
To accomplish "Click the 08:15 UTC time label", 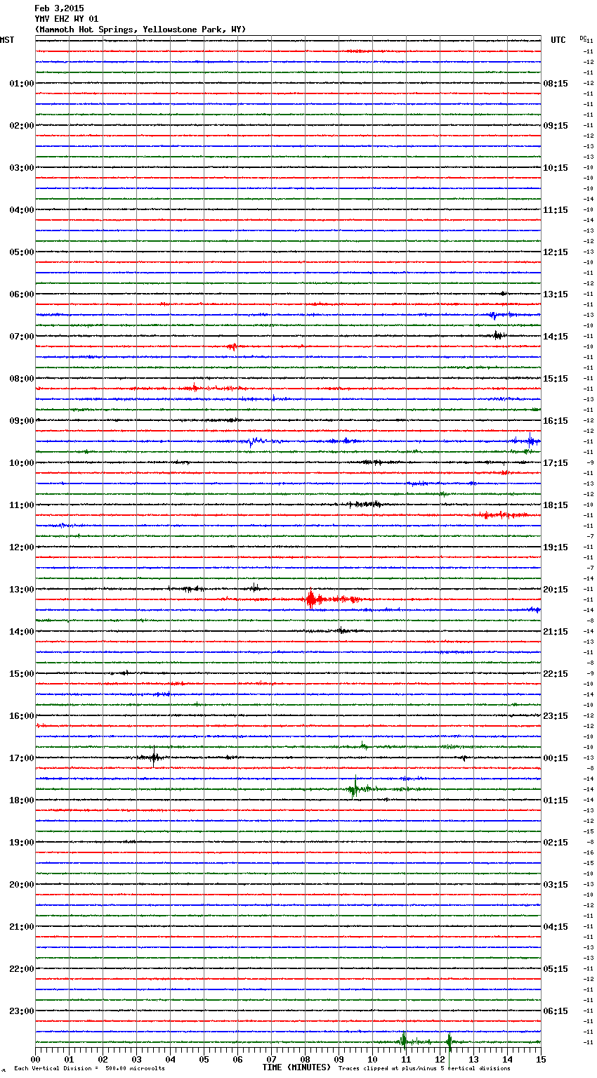I will click(556, 84).
